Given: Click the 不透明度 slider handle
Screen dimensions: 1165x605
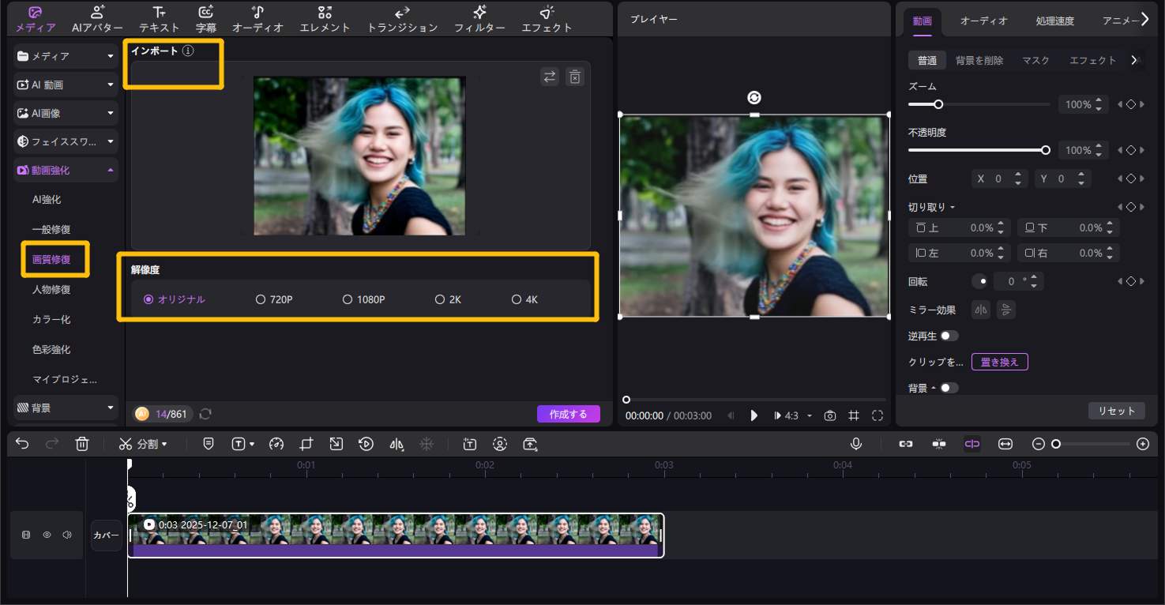Looking at the screenshot, I should 1046,150.
